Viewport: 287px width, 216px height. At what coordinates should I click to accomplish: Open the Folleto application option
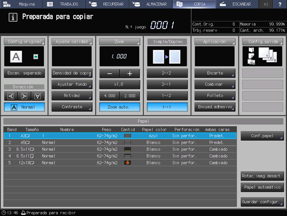215,96
